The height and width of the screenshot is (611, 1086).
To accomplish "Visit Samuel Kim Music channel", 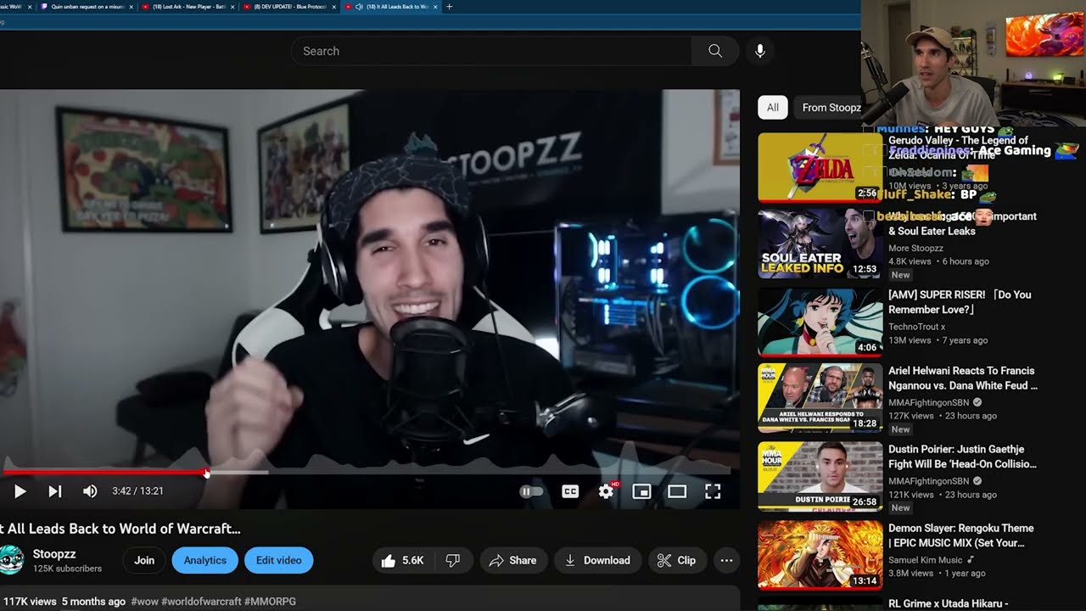I will [926, 560].
